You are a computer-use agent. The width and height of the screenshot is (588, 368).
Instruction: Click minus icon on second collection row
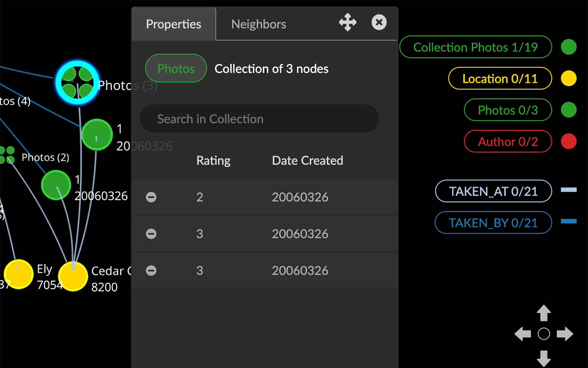tap(151, 234)
